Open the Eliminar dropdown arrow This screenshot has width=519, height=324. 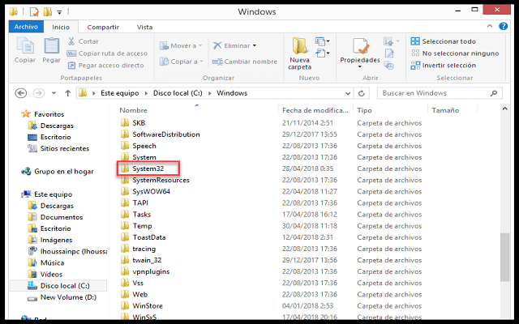[x=255, y=45]
